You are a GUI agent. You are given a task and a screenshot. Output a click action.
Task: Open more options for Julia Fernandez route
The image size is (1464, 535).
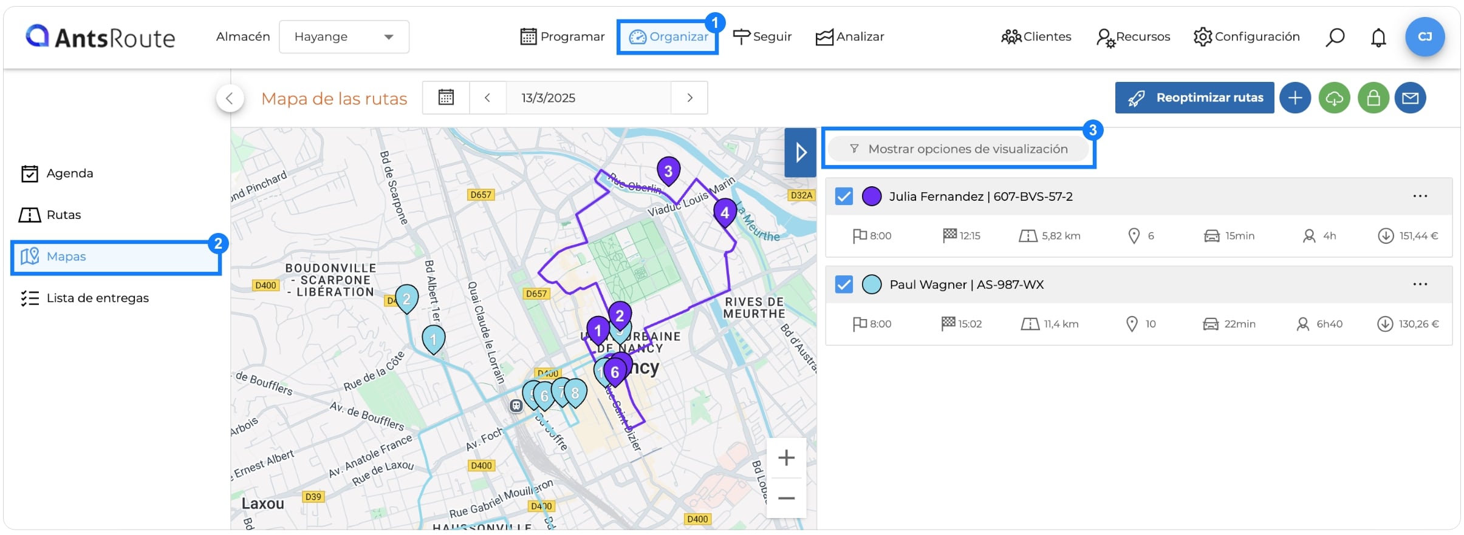point(1420,196)
